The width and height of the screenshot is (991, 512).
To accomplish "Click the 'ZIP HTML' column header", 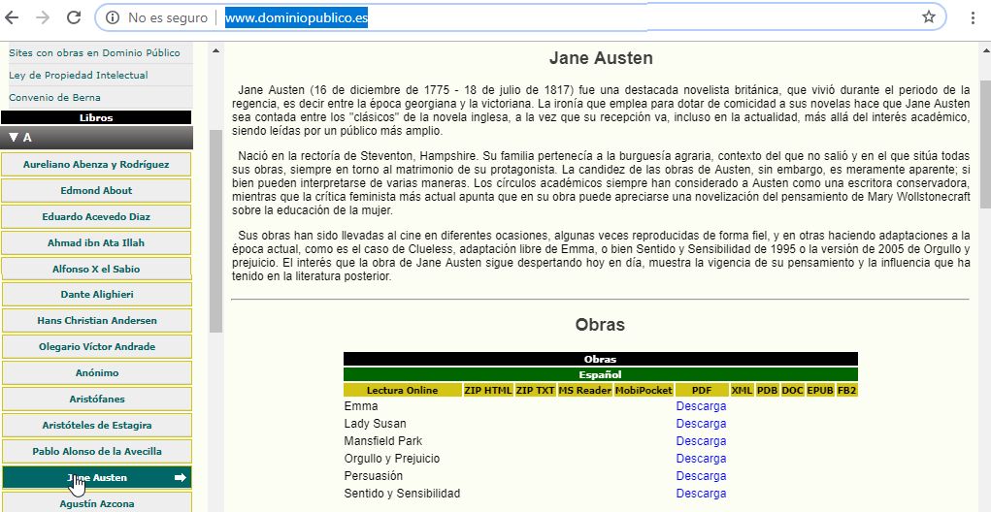I will (488, 390).
